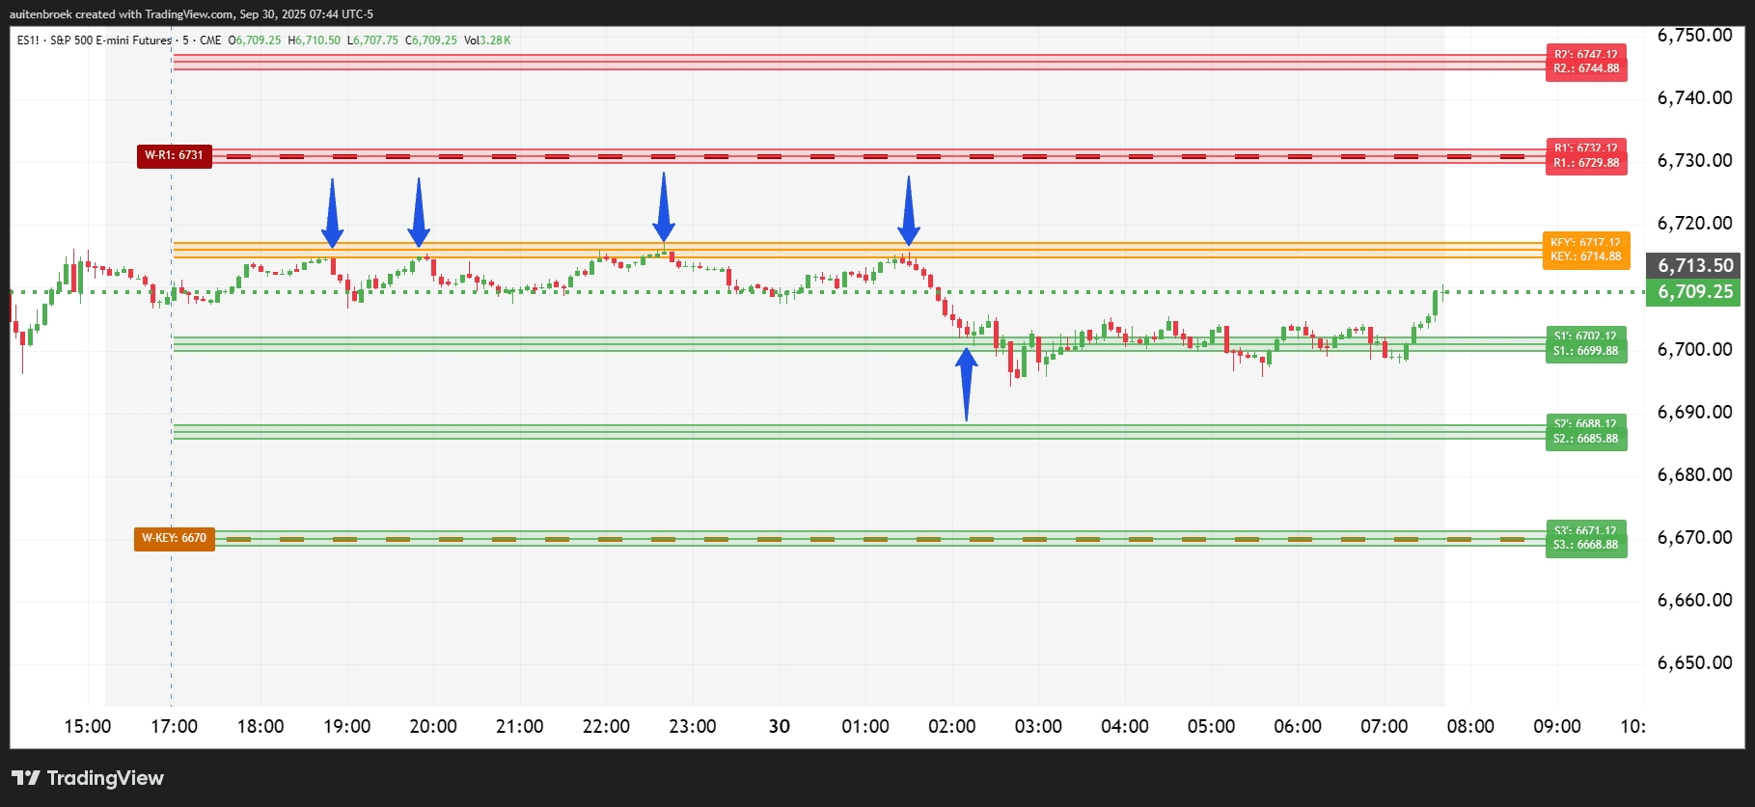Click the 05:00 time axis label
The width and height of the screenshot is (1755, 807).
click(1211, 726)
